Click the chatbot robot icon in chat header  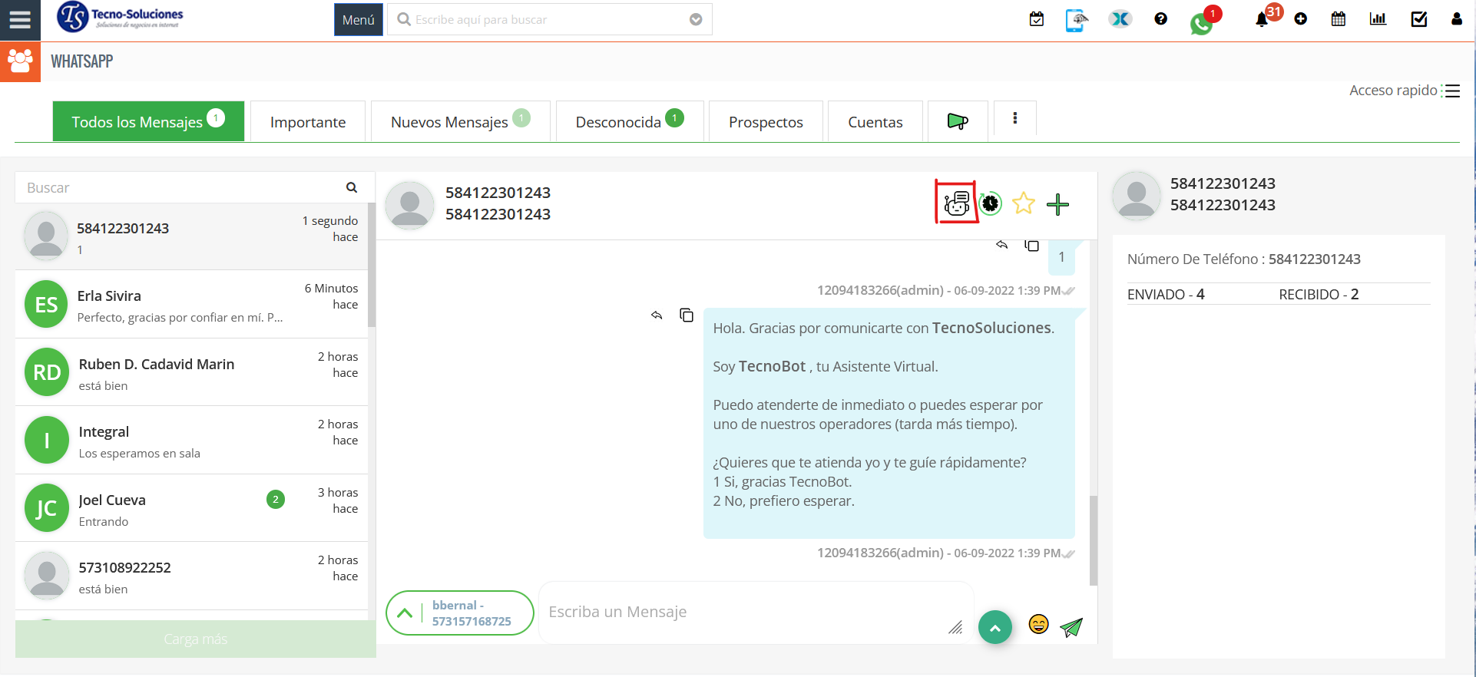(x=956, y=203)
